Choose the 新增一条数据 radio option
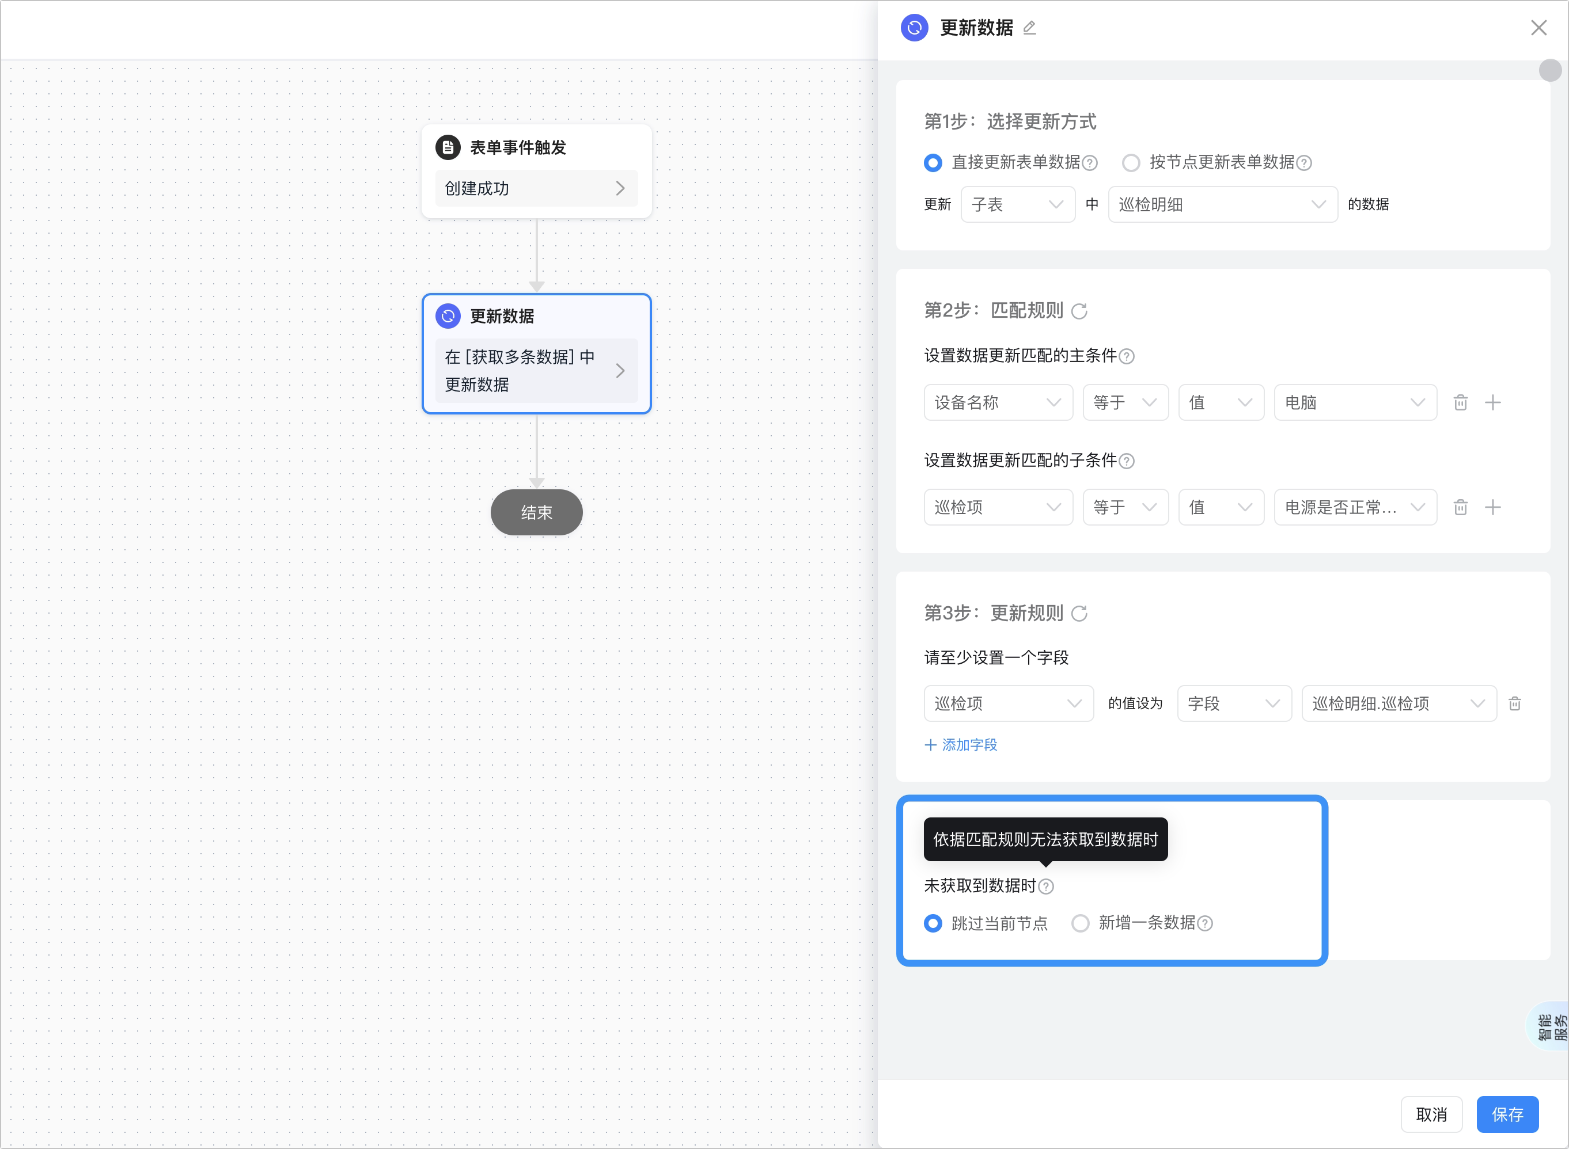 1080,924
